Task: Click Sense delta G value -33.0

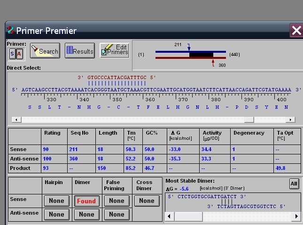Action: (x=175, y=149)
